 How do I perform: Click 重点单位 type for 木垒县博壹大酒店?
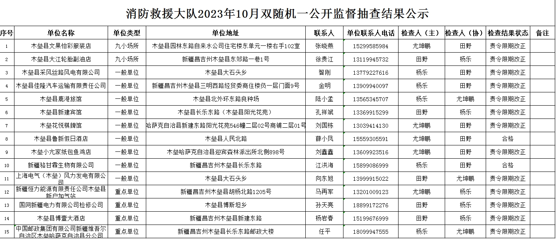tap(127, 219)
